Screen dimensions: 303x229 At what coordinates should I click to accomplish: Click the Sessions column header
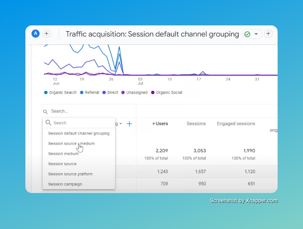[196, 124]
